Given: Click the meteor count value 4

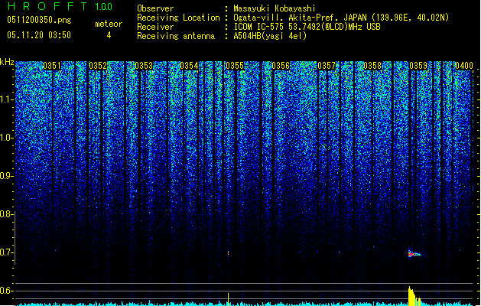Looking at the screenshot, I should click(109, 35).
